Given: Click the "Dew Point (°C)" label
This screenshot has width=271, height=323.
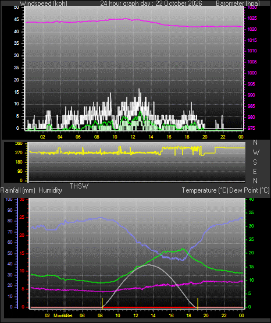Looking at the screenshot, I should pos(249,190).
